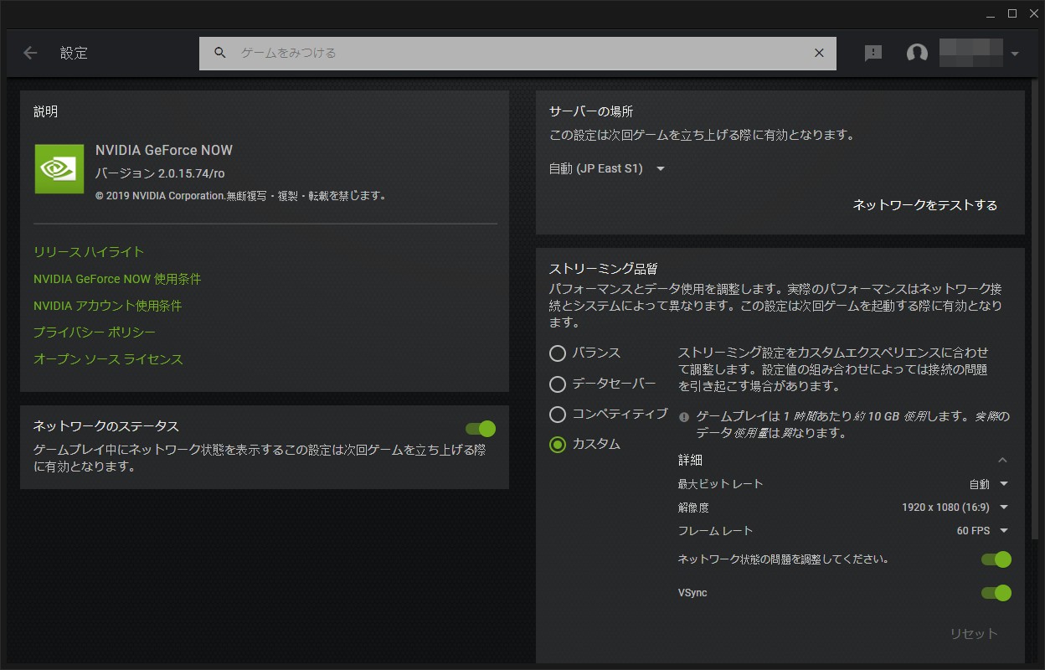1045x670 pixels.
Task: Click the サーバーの場所 heading
Action: pos(591,111)
